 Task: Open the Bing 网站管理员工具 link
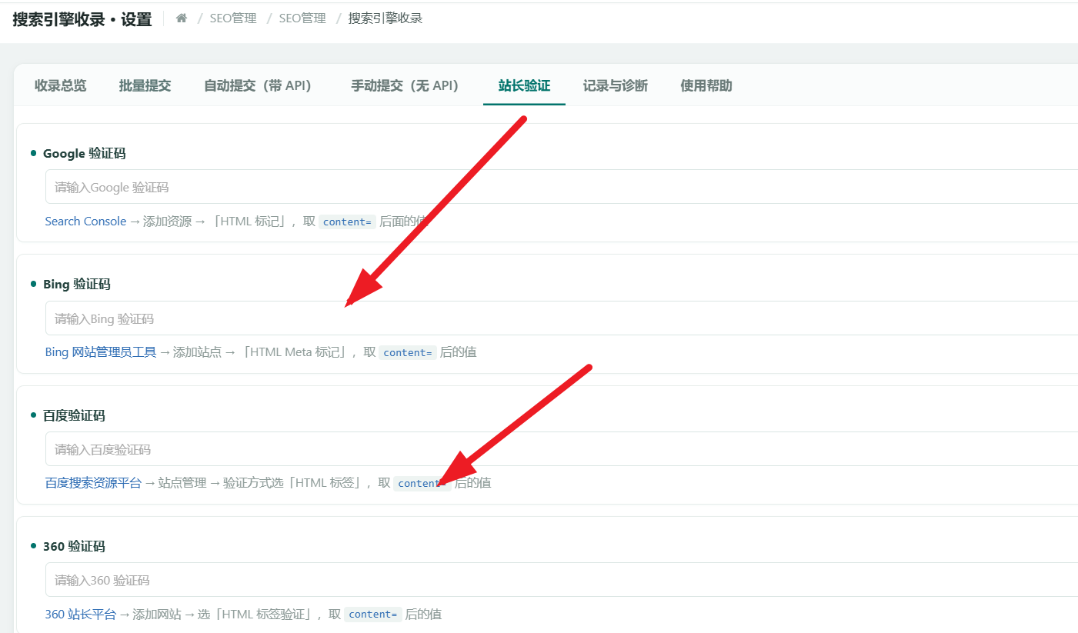click(x=101, y=352)
